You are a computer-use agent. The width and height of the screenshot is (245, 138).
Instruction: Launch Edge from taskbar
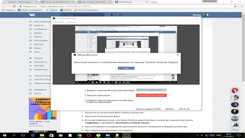pyautogui.click(x=33, y=135)
